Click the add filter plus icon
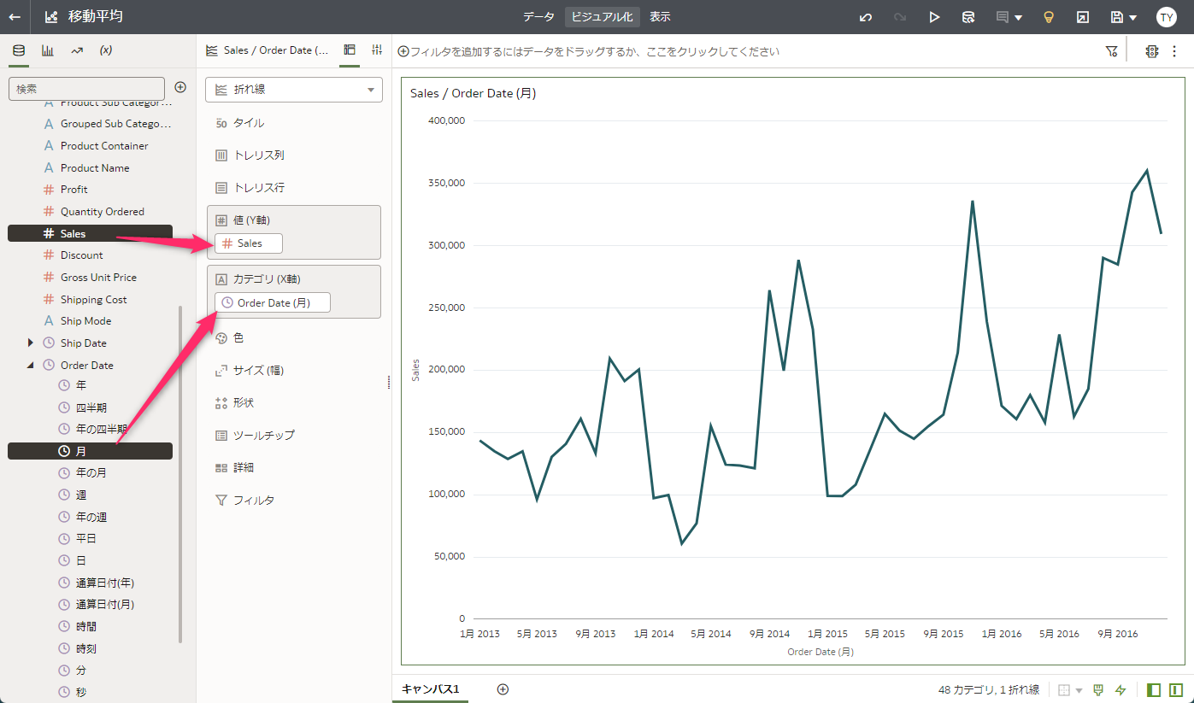The height and width of the screenshot is (703, 1194). [x=403, y=51]
